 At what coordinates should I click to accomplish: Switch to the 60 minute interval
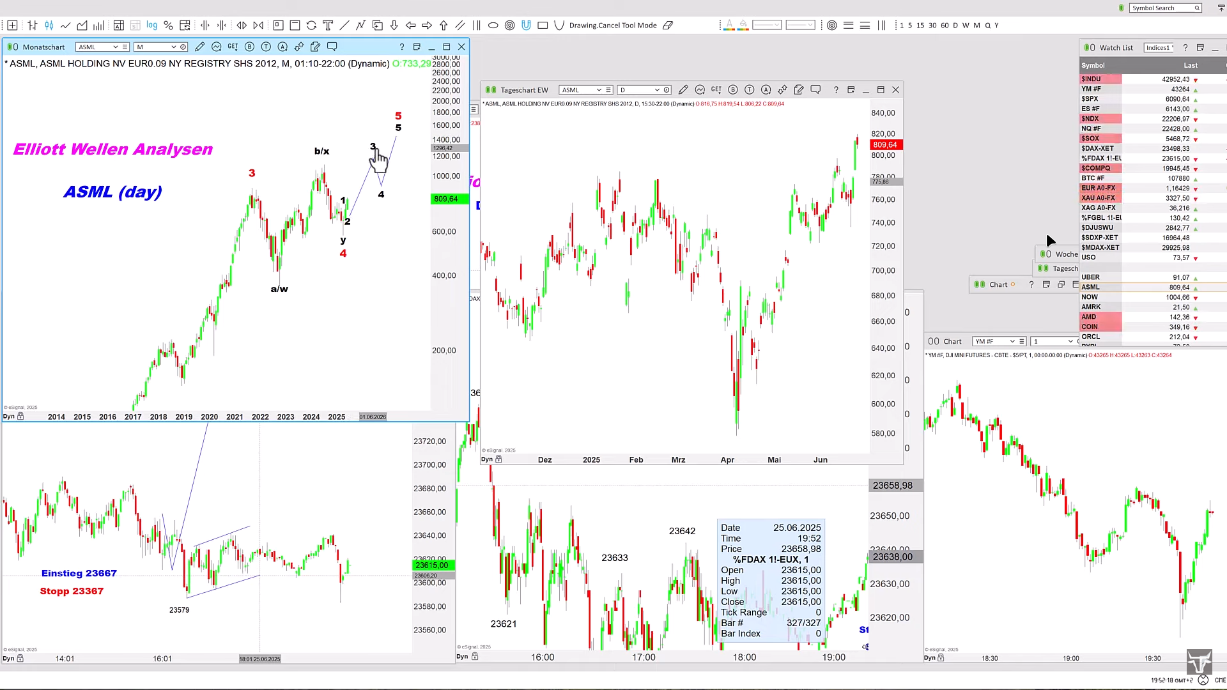pos(945,26)
